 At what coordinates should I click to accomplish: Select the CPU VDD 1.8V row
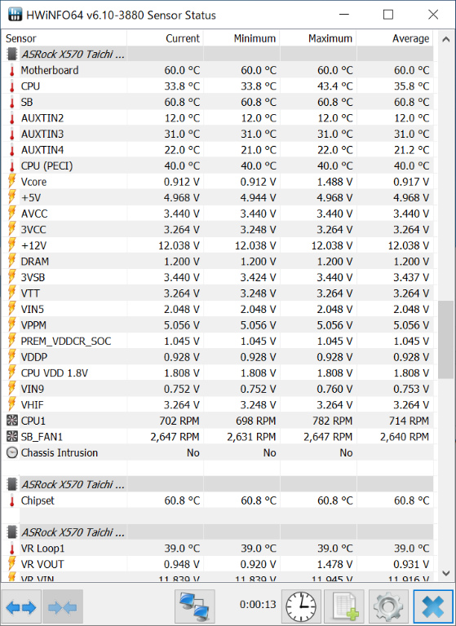218,373
